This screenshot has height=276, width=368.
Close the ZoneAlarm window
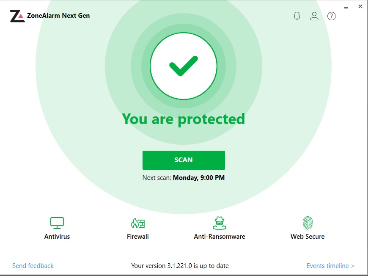pyautogui.click(x=360, y=7)
